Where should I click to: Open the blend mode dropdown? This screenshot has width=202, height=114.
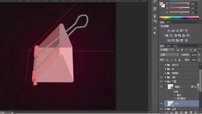169,55
